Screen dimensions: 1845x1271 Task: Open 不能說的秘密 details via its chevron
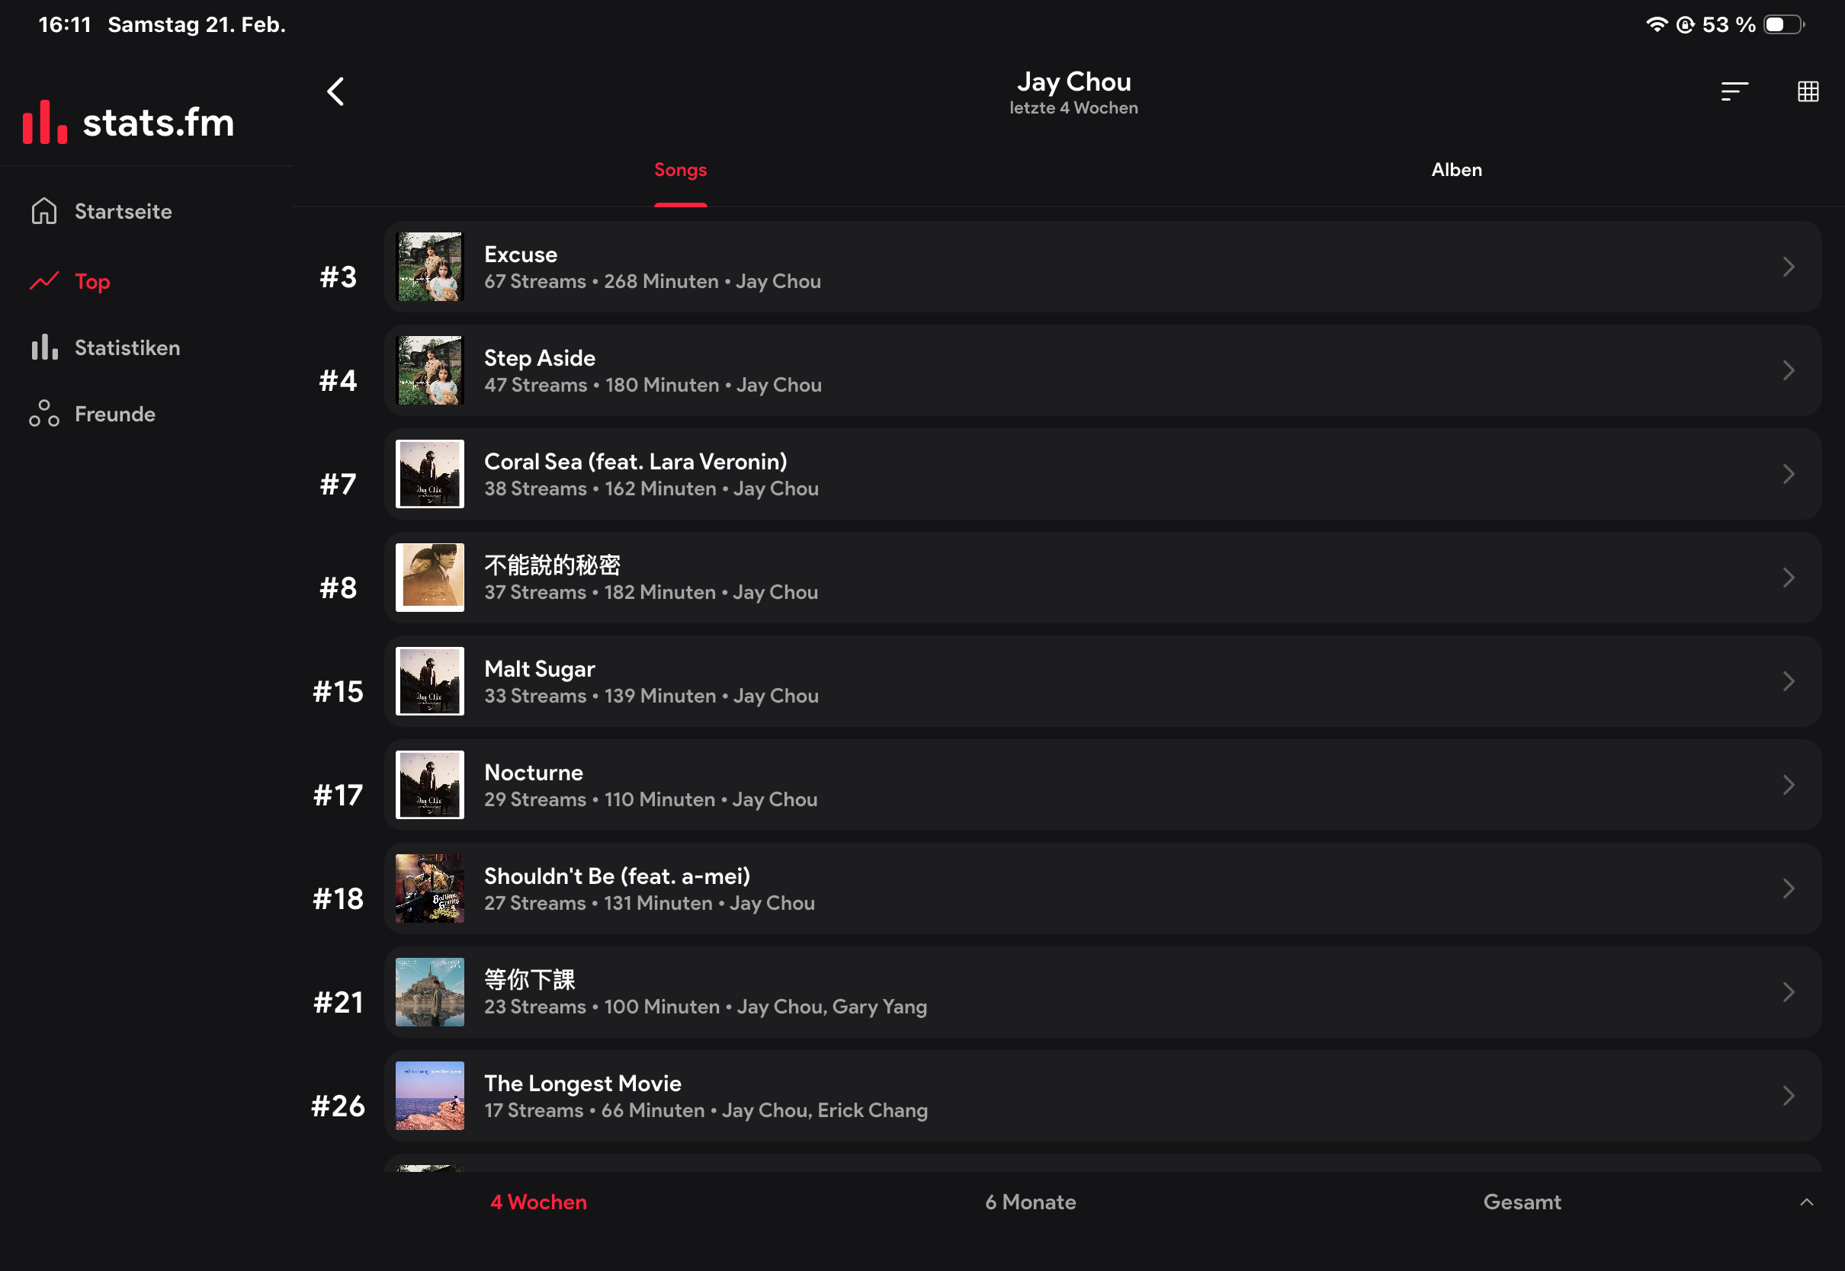point(1789,578)
